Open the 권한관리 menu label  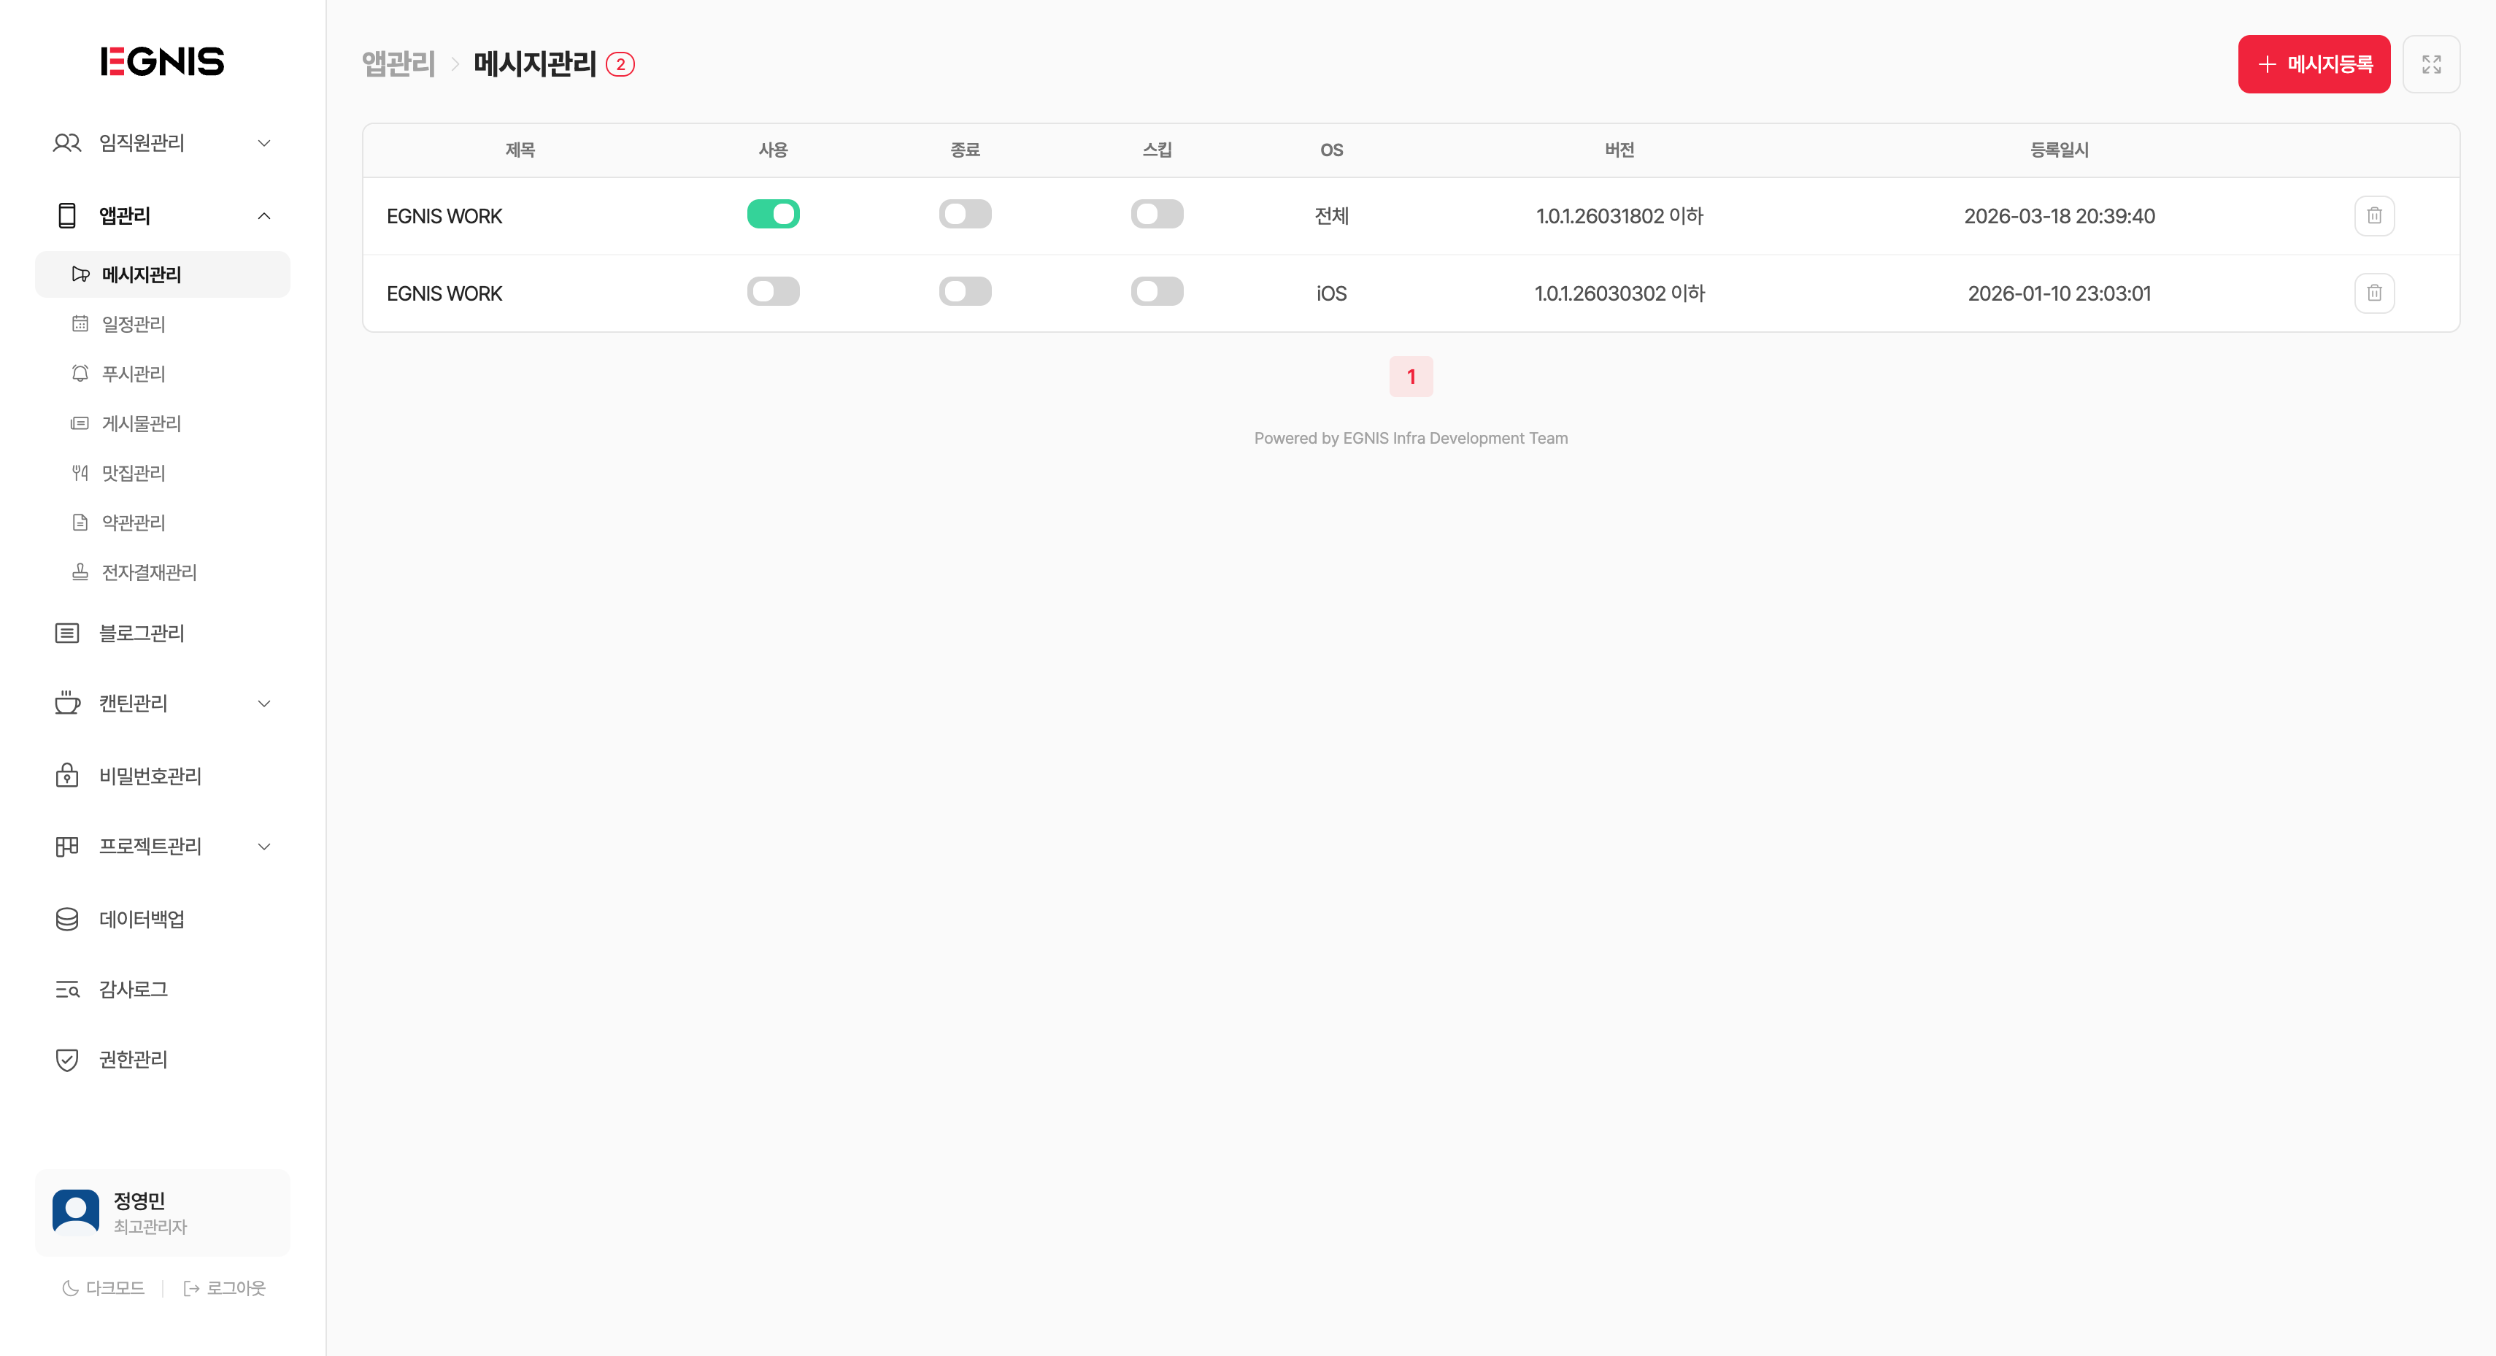[x=133, y=1060]
